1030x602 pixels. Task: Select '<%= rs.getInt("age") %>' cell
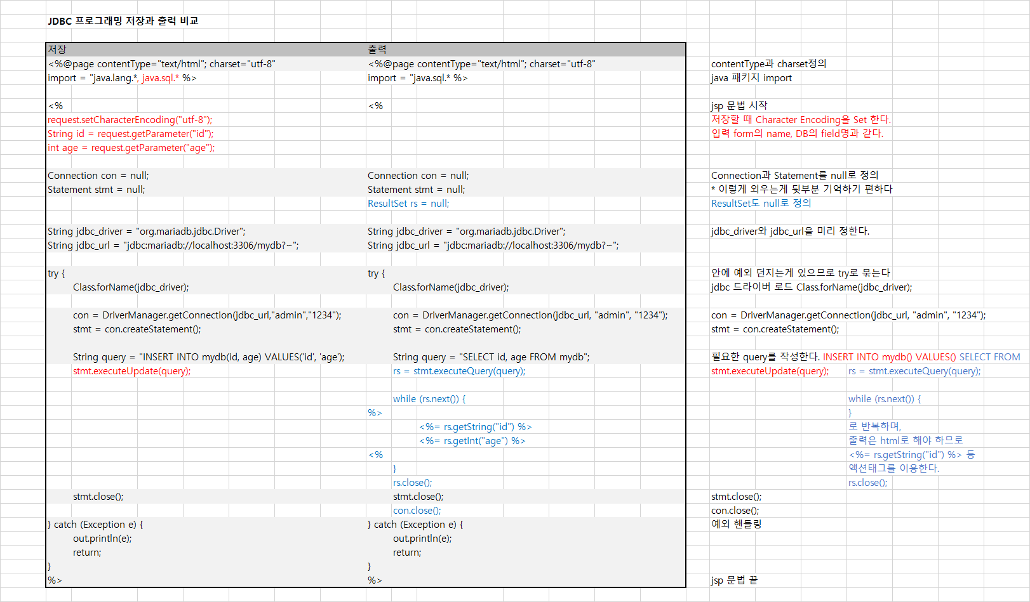472,440
